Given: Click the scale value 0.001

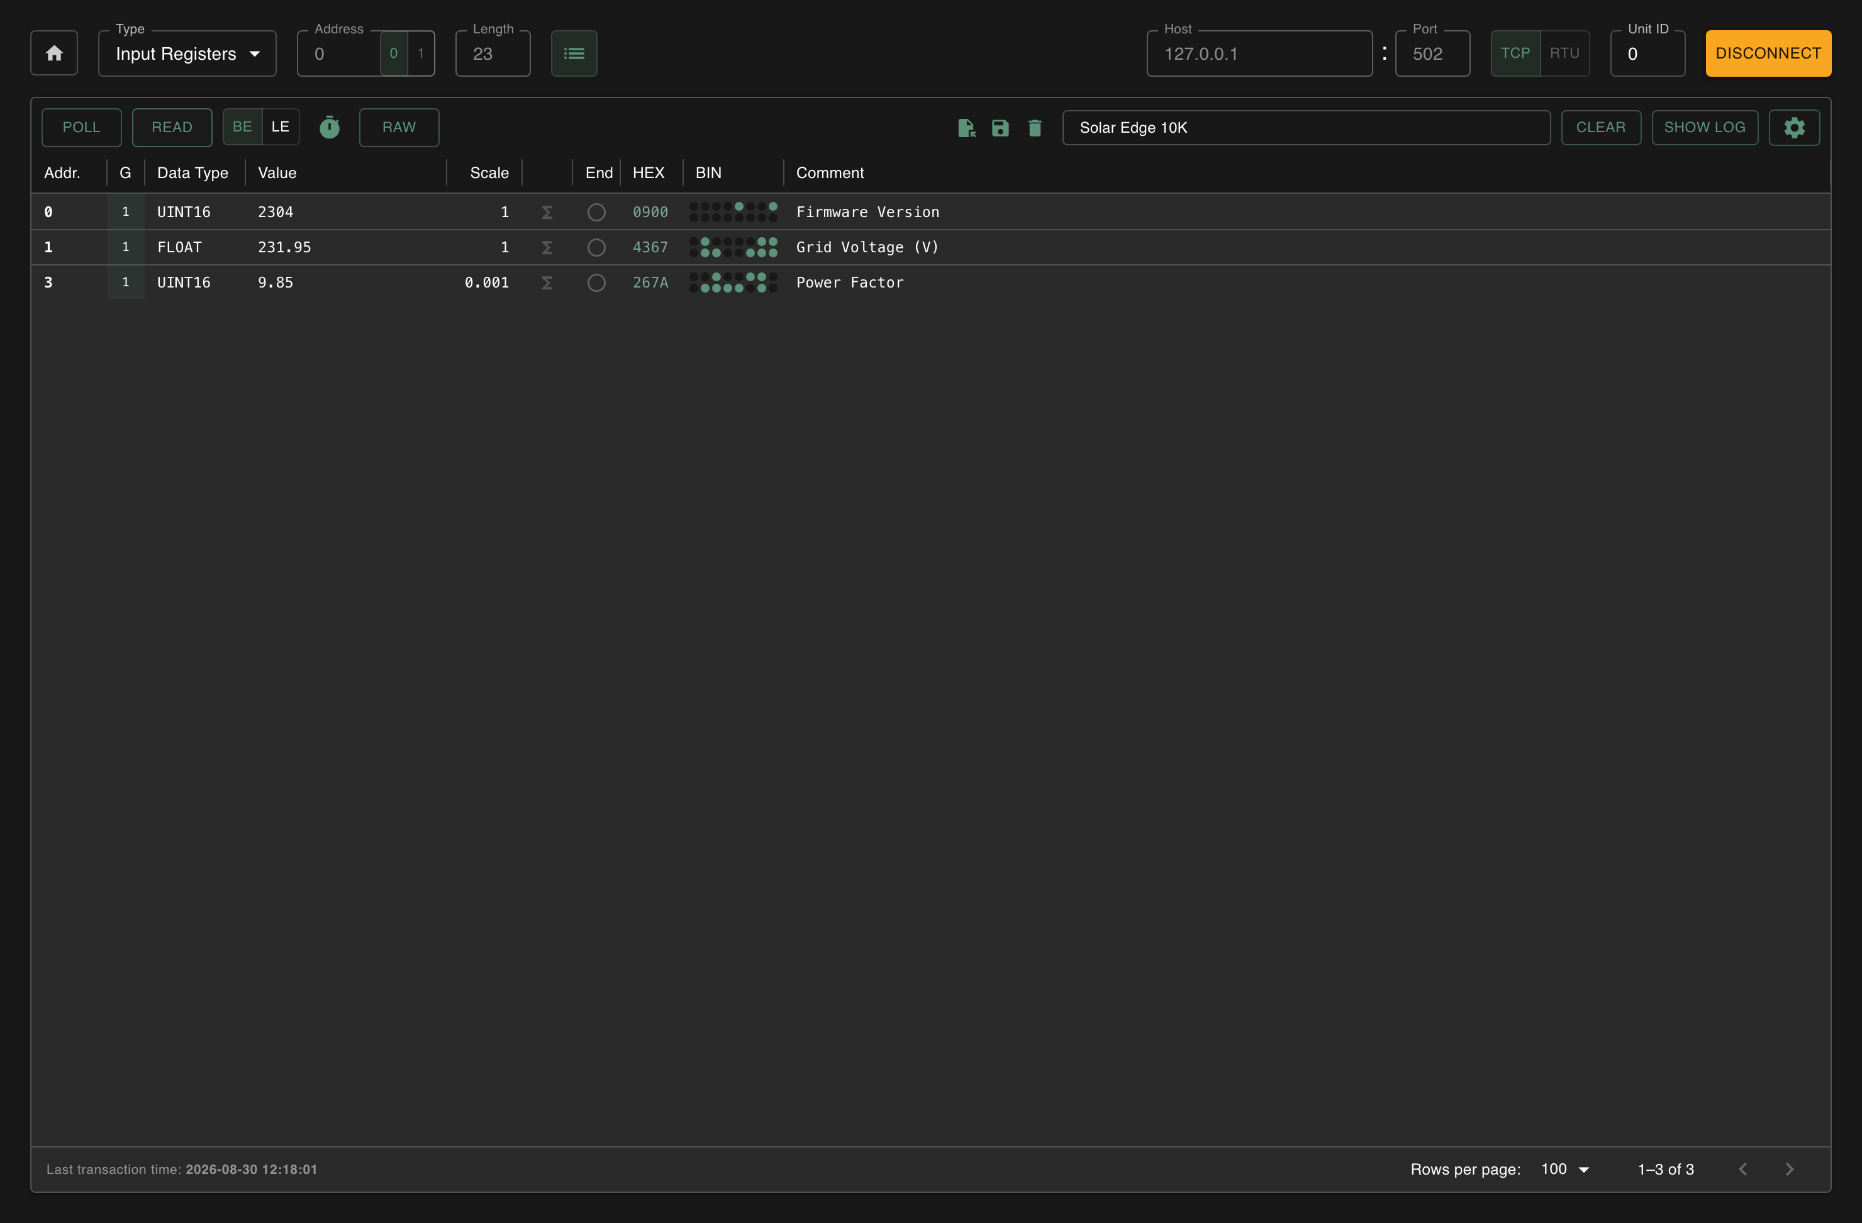Looking at the screenshot, I should [487, 282].
